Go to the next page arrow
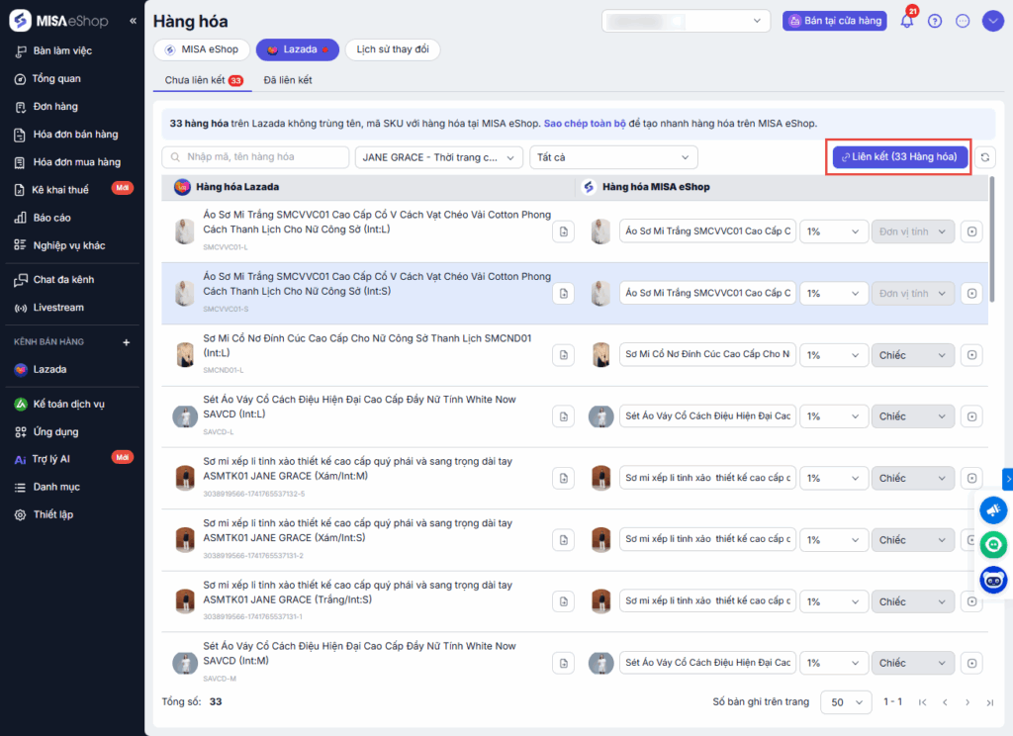Screen dimensions: 1013x736 pos(967,702)
